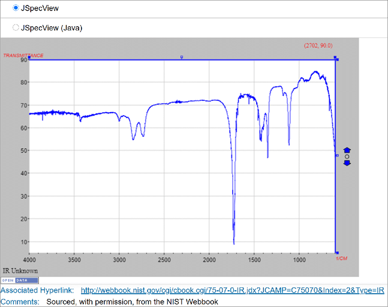
Task: Click the top-right blue zoom box corner handle
Action: pyautogui.click(x=336, y=59)
